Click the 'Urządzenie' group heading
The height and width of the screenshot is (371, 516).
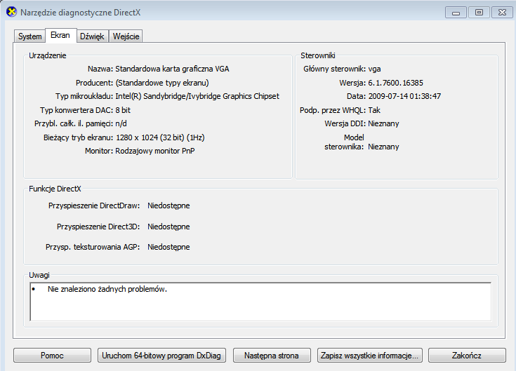tap(48, 55)
